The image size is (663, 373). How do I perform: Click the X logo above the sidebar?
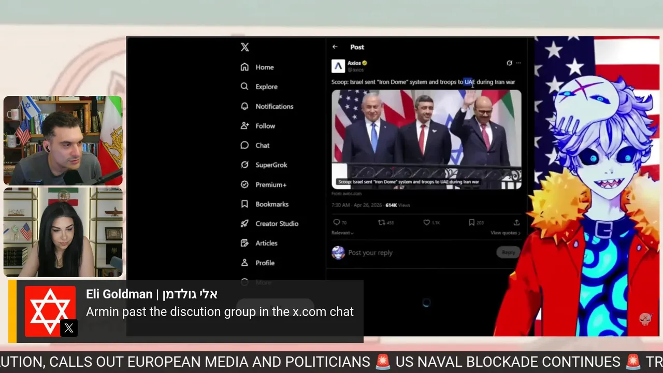[x=245, y=47]
